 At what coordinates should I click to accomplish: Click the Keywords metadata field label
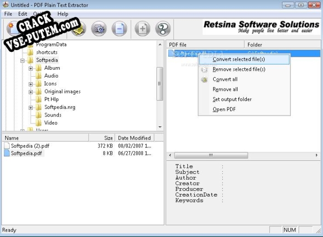(x=189, y=200)
